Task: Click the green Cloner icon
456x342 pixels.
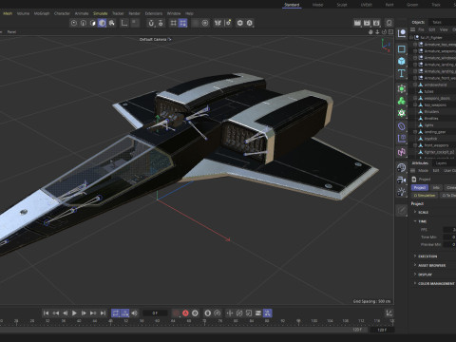Action: coord(402,101)
